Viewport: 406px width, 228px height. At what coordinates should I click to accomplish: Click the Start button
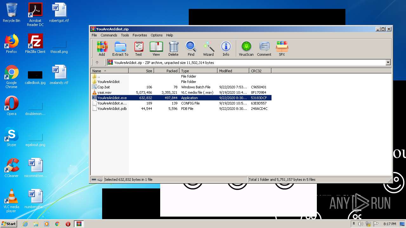tap(9, 224)
